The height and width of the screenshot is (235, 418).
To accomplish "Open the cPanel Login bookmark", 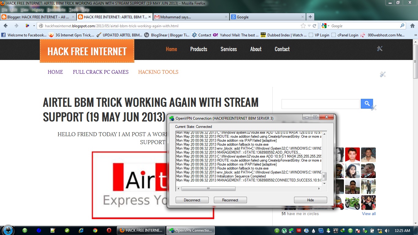I will pos(345,35).
